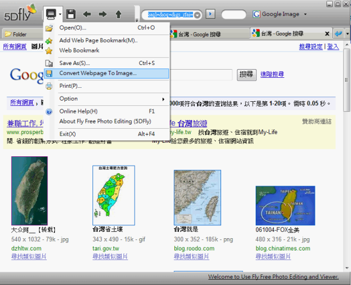The width and height of the screenshot is (351, 285).
Task: Click the blue icon right of the tabs
Action: click(338, 33)
